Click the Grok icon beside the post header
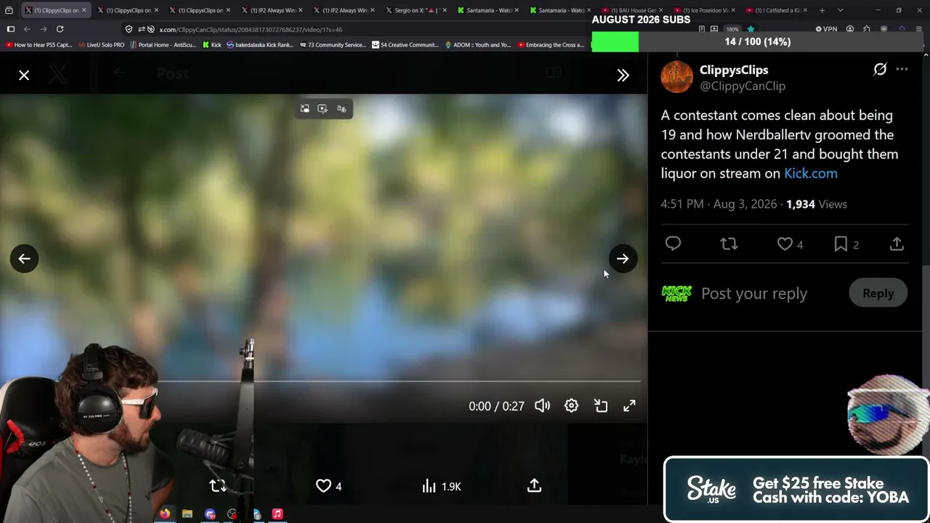Image resolution: width=930 pixels, height=523 pixels. (x=880, y=69)
